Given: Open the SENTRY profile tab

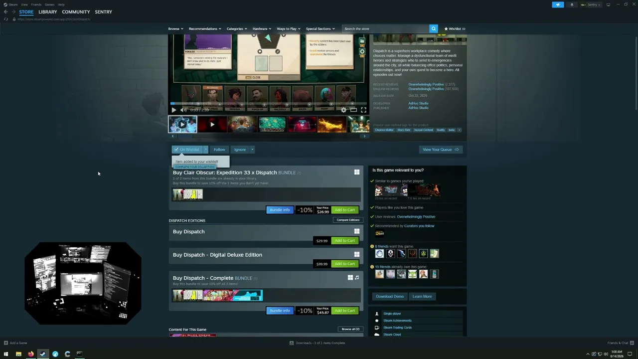Looking at the screenshot, I should tap(103, 12).
